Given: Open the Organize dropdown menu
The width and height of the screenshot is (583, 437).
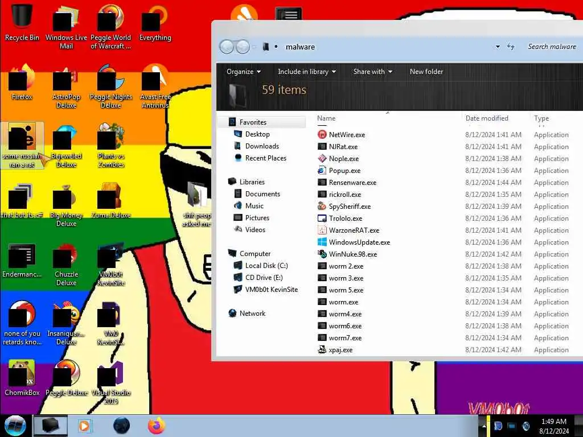Looking at the screenshot, I should click(244, 71).
